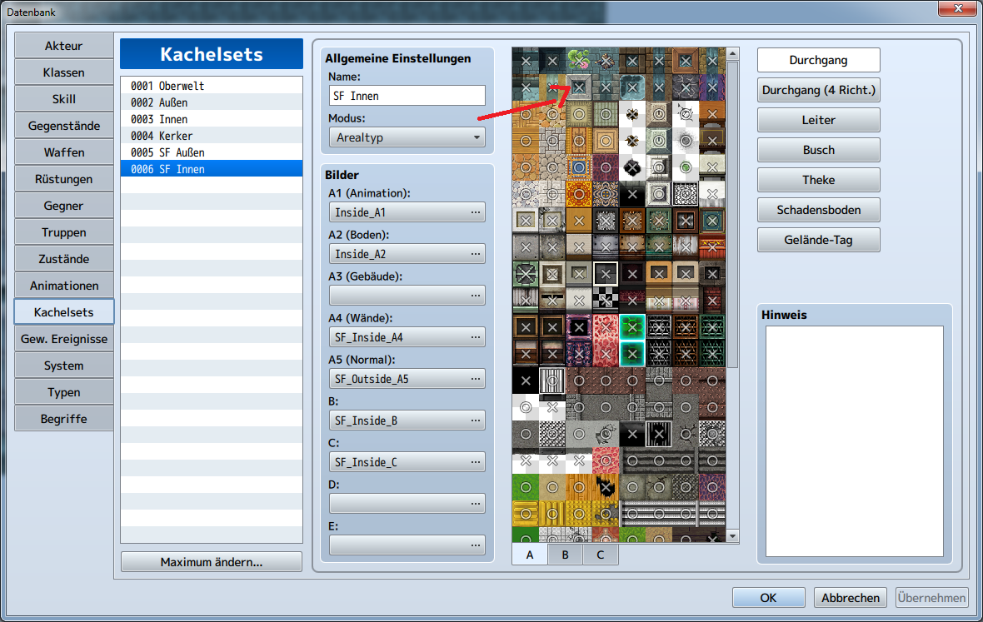The width and height of the screenshot is (983, 622).
Task: Click the Name field containing SF Innen
Action: pyautogui.click(x=407, y=96)
